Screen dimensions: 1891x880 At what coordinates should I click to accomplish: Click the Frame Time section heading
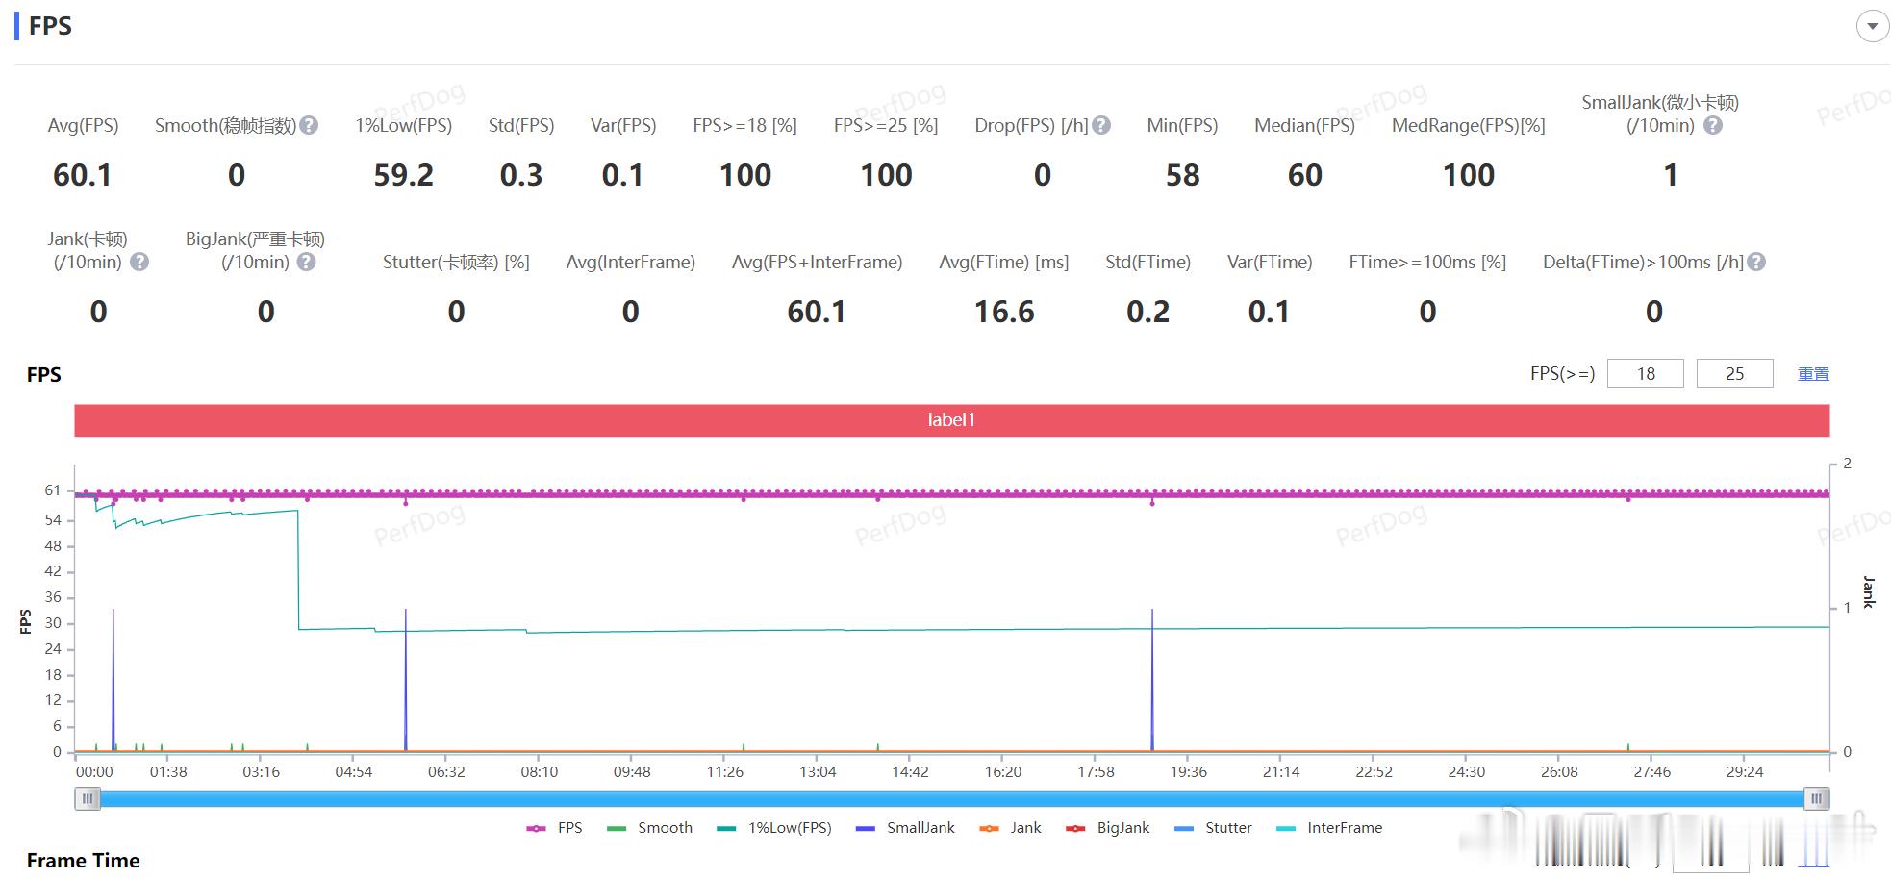(x=84, y=861)
